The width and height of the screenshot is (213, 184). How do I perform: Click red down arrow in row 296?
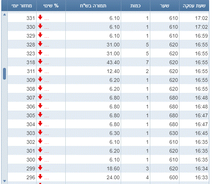coord(40,177)
